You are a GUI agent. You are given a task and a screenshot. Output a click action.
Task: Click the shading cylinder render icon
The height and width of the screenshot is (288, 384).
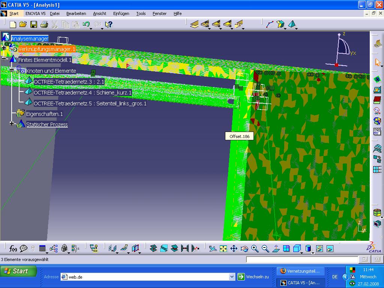[308, 248]
